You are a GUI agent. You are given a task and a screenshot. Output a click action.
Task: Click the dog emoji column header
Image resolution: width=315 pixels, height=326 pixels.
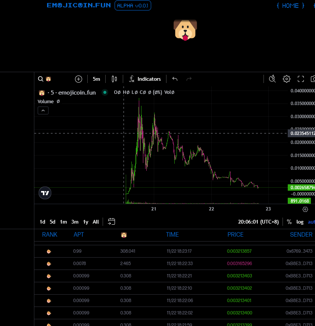point(124,235)
